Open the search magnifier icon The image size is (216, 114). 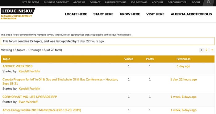[209, 2]
